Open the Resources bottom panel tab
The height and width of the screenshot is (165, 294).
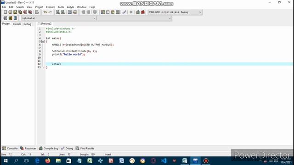coord(28,148)
